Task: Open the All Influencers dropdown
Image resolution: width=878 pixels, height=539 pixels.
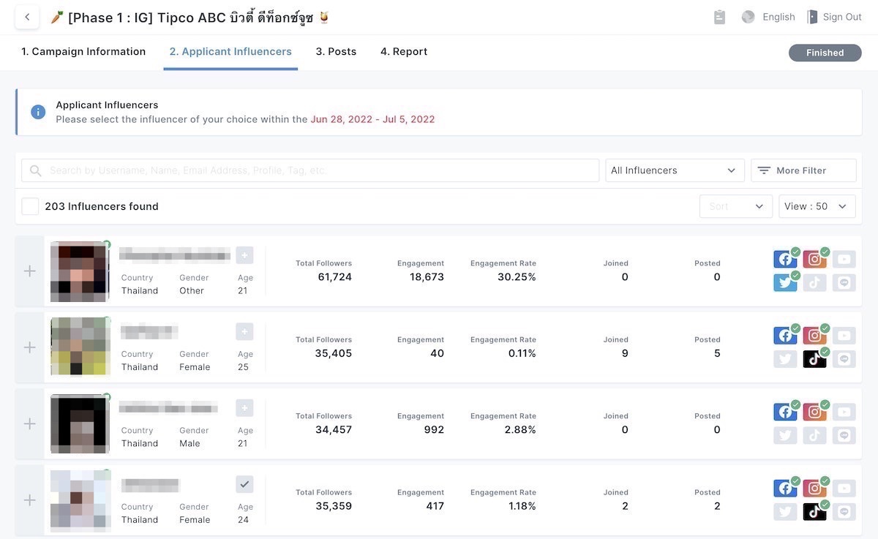Action: pyautogui.click(x=674, y=170)
